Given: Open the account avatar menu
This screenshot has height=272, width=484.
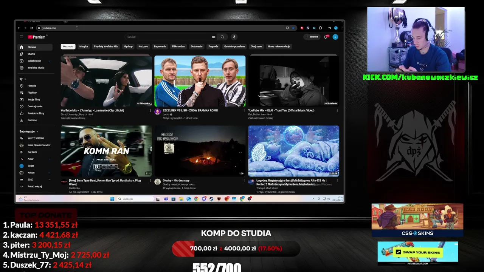Looking at the screenshot, I should (x=335, y=37).
